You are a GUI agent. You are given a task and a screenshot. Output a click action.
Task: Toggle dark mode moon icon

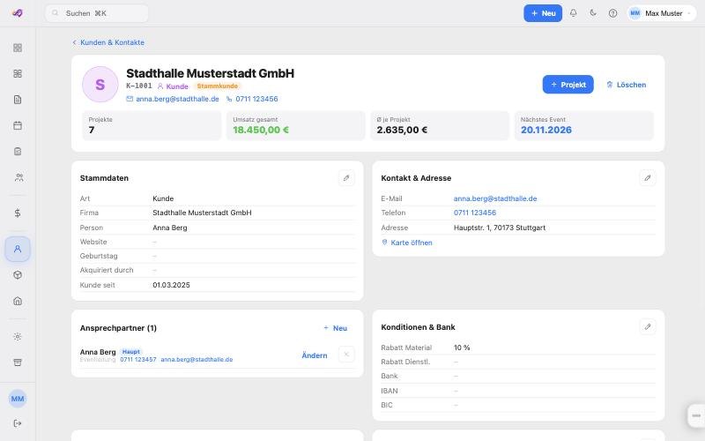(593, 13)
